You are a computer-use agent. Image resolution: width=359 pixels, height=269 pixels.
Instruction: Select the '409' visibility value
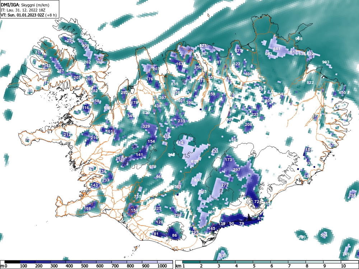click(85, 46)
